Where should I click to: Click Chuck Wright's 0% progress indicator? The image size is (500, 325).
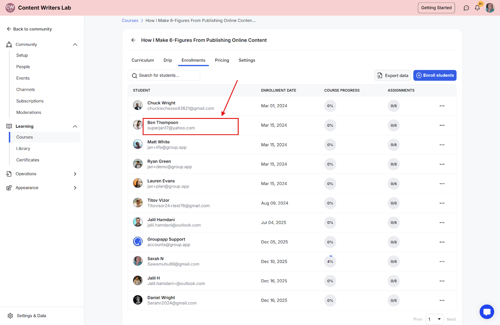tap(330, 106)
